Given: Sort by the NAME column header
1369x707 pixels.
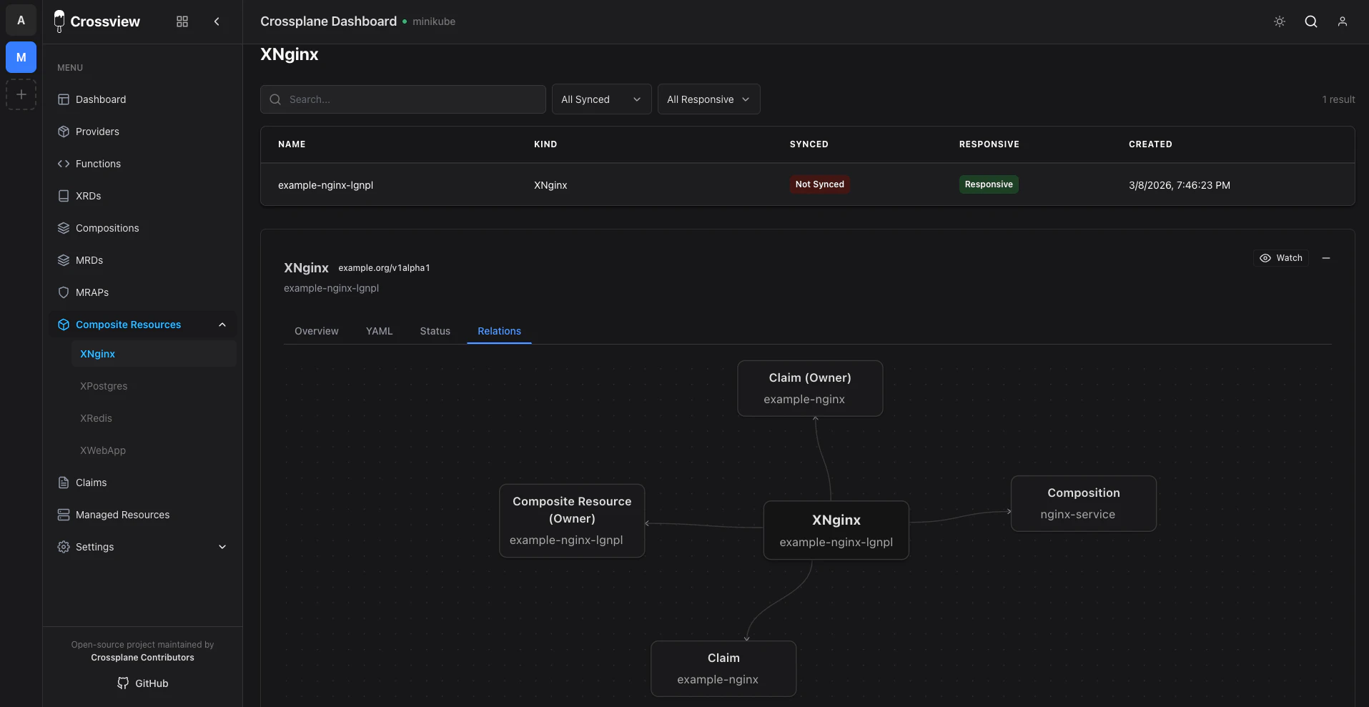Looking at the screenshot, I should [x=292, y=144].
